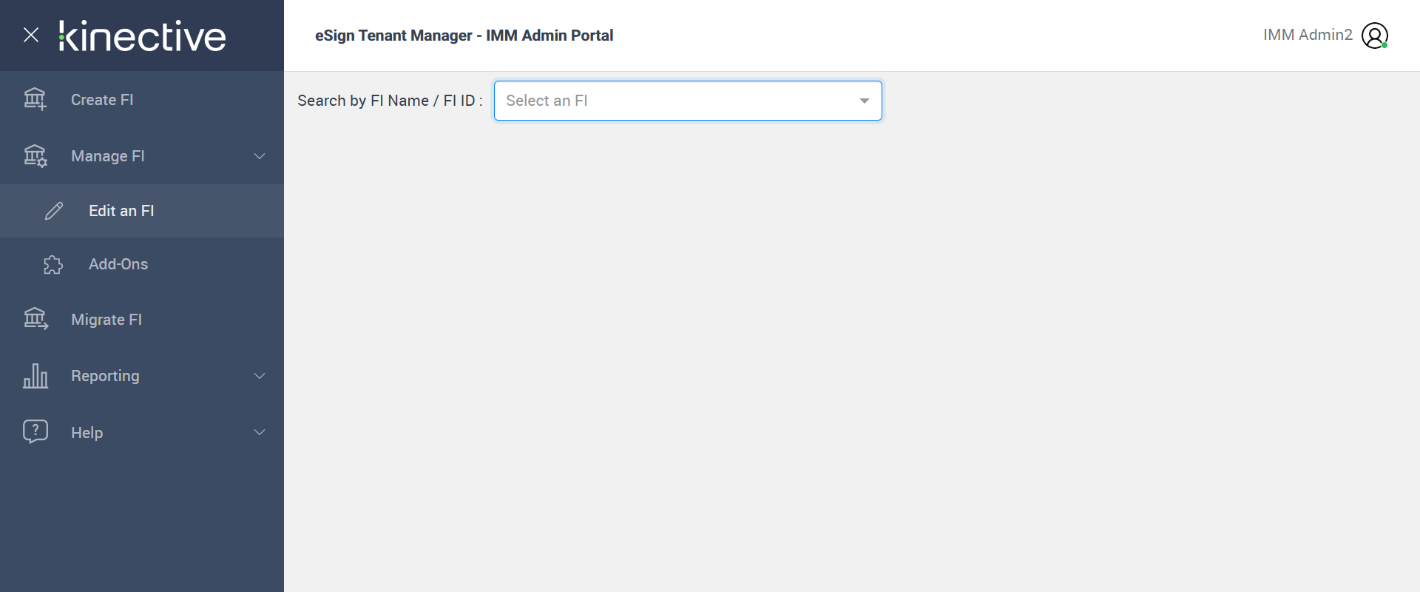Click the Add-Ons puzzle piece icon
This screenshot has height=592, width=1420.
(x=53, y=264)
